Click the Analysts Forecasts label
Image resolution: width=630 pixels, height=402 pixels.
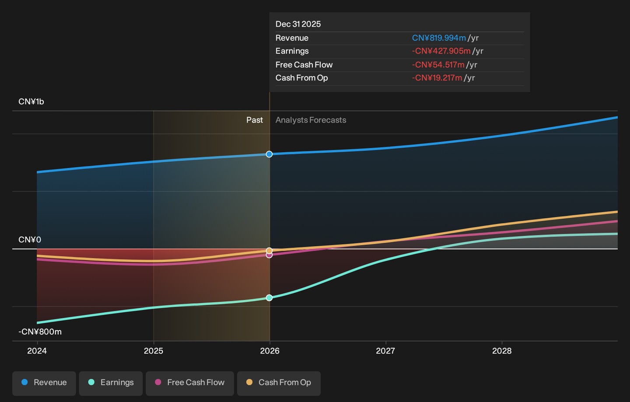[x=311, y=120]
